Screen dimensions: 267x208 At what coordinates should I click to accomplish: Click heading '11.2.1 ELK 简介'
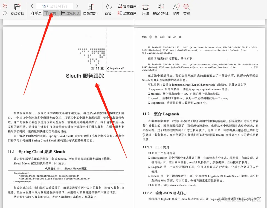click(x=156, y=147)
